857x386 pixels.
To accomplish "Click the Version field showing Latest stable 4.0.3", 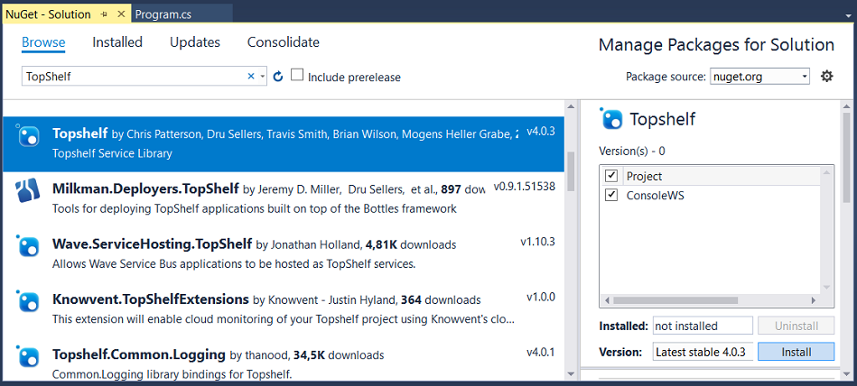I will tap(702, 352).
